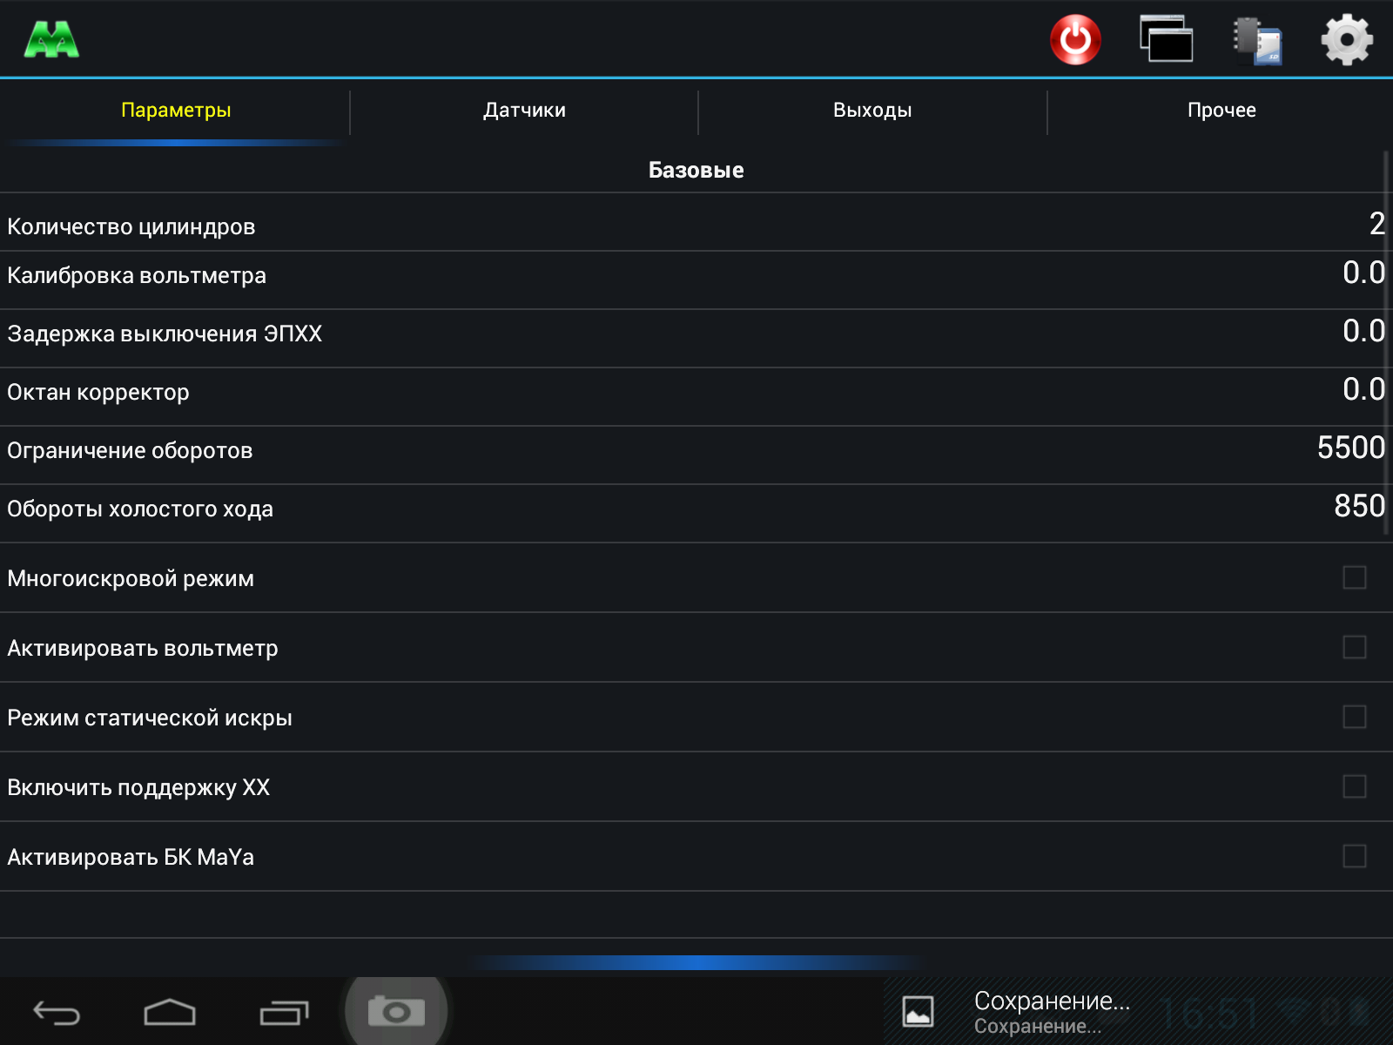Open the recent apps button
The width and height of the screenshot is (1393, 1045).
[284, 1013]
